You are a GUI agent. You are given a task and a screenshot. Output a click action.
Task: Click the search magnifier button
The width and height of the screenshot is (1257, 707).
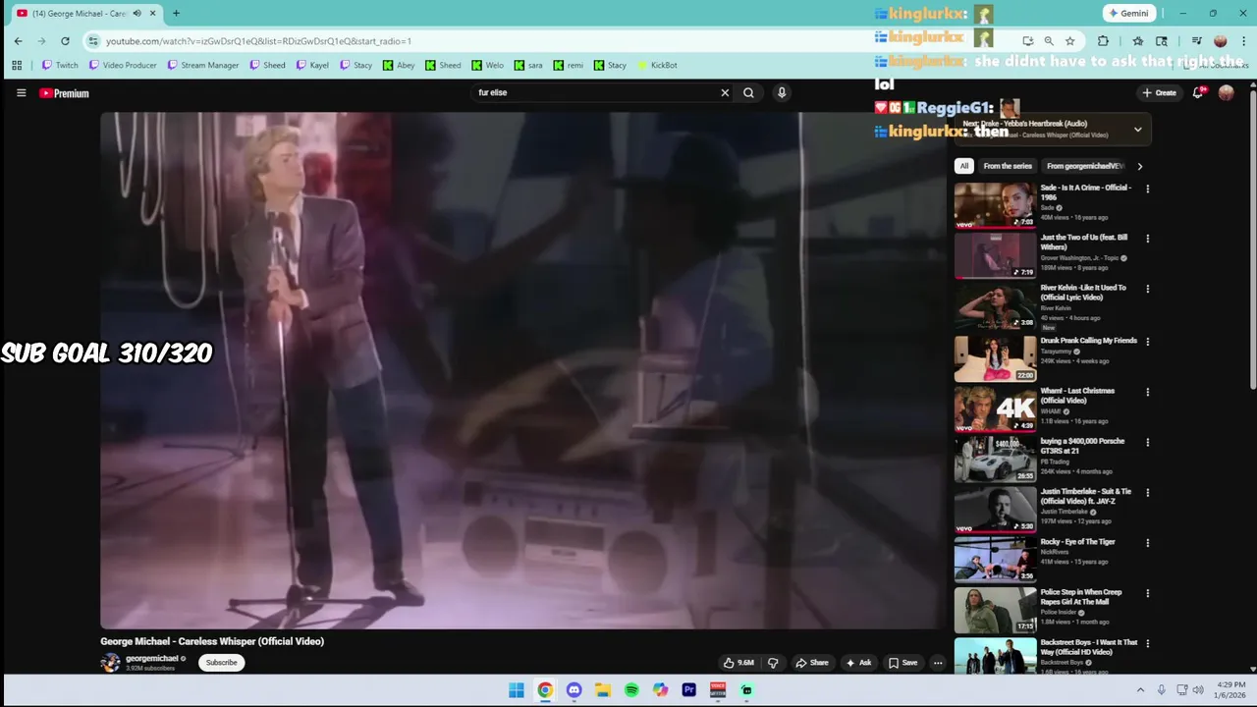pyautogui.click(x=748, y=92)
